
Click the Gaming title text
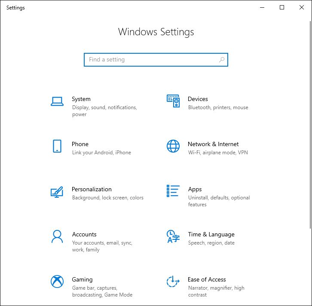click(82, 280)
